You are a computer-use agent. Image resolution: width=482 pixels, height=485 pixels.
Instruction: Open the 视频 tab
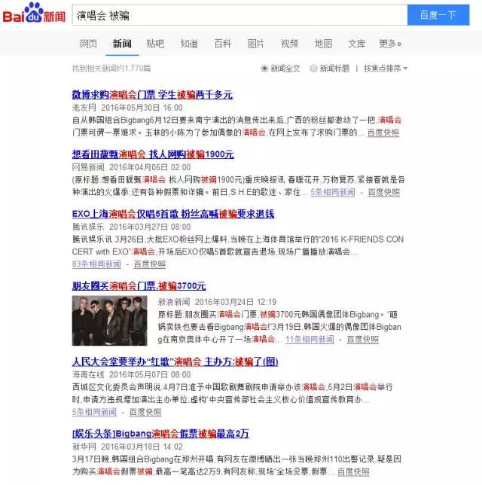pyautogui.click(x=289, y=44)
